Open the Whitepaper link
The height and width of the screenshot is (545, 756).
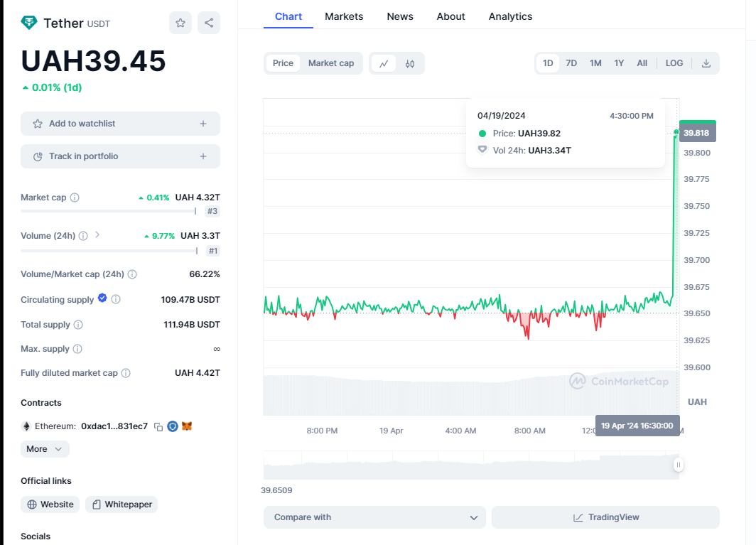tap(121, 504)
